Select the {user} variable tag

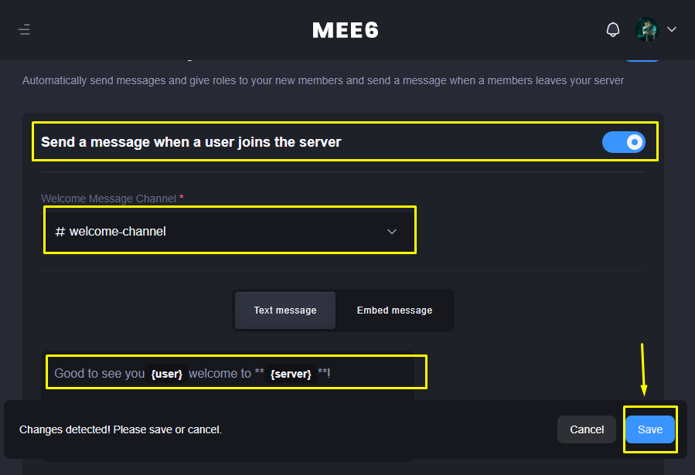[167, 374]
